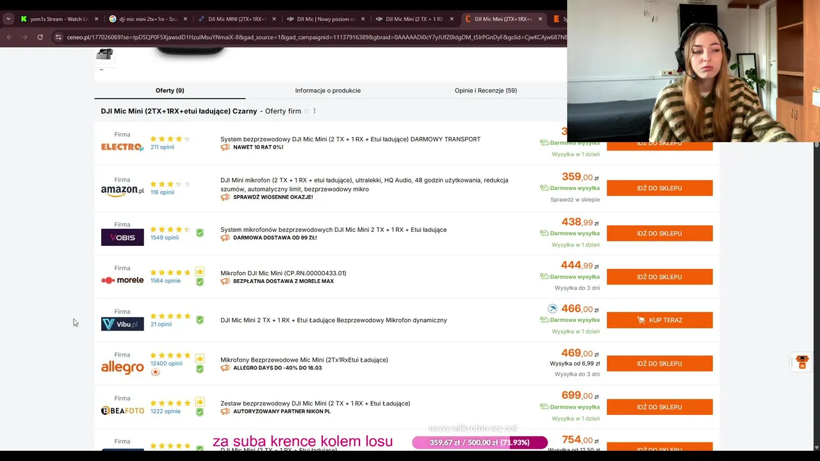Click the blue delivery icon beside 466,00 zł
The height and width of the screenshot is (461, 820).
tap(552, 309)
